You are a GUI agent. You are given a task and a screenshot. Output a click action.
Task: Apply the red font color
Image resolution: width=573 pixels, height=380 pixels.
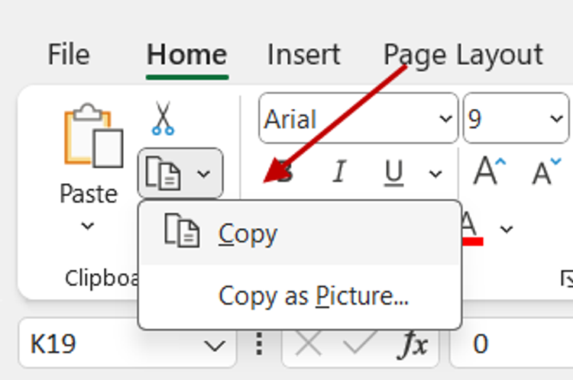click(x=471, y=229)
